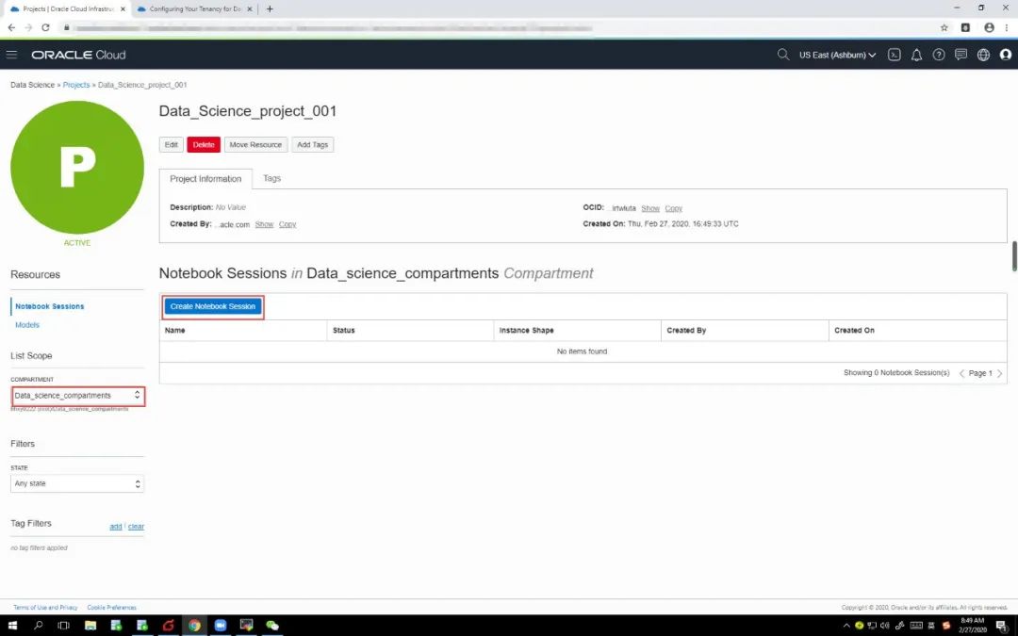Bookmark this page with the star icon
The height and width of the screenshot is (636, 1018).
pos(944,28)
